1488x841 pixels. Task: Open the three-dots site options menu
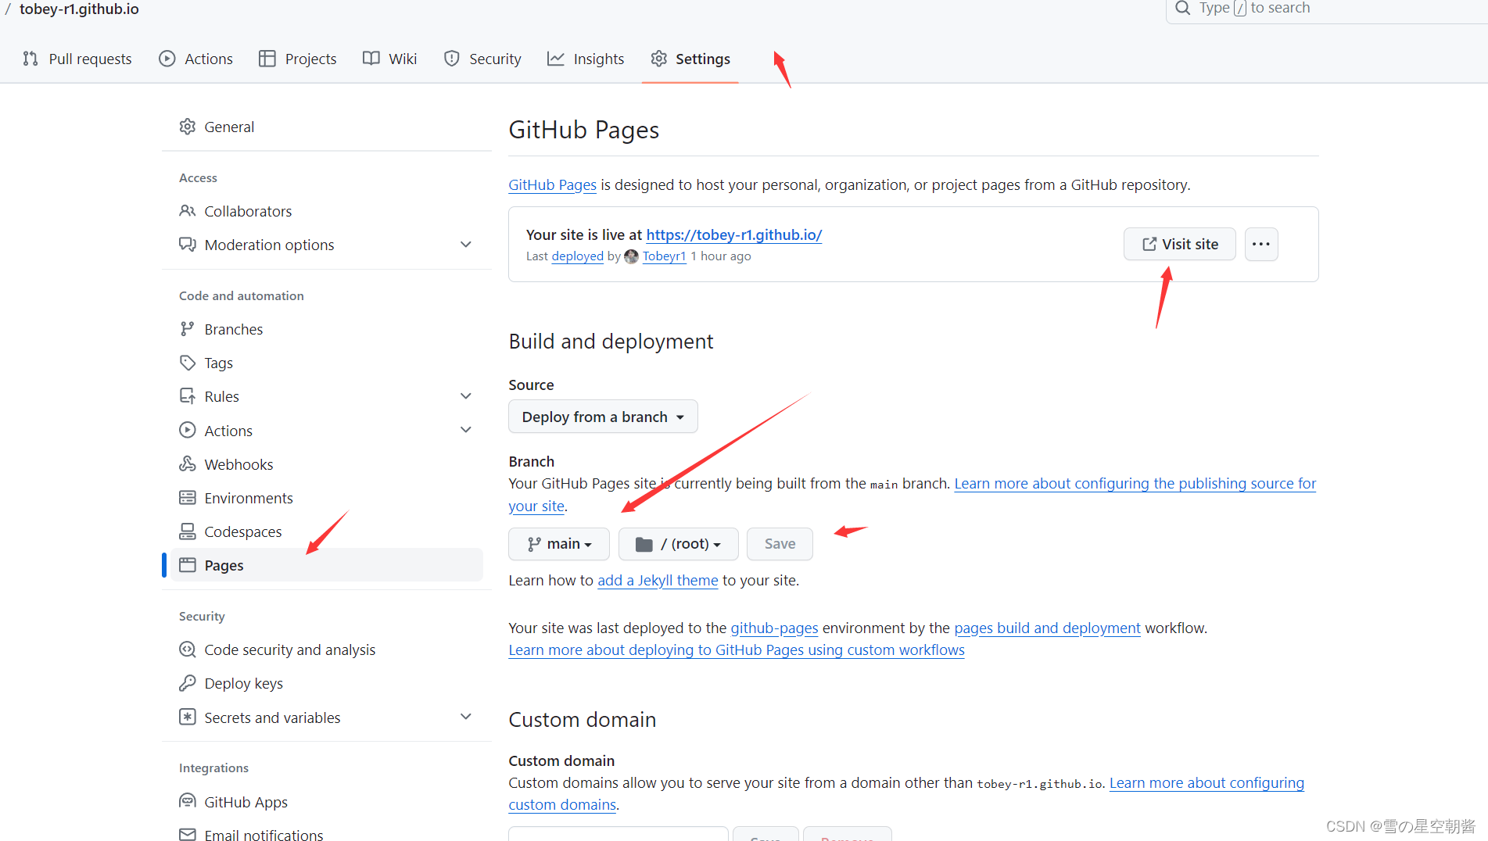click(x=1261, y=244)
